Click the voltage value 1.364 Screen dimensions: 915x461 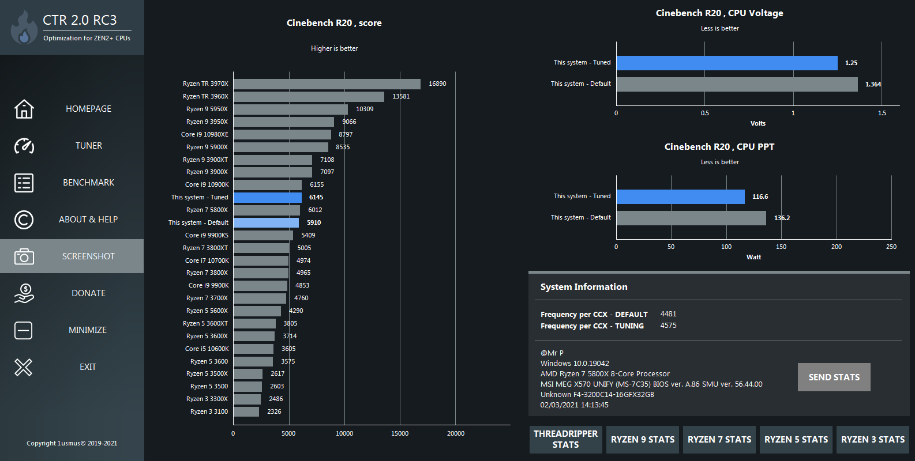coord(873,84)
